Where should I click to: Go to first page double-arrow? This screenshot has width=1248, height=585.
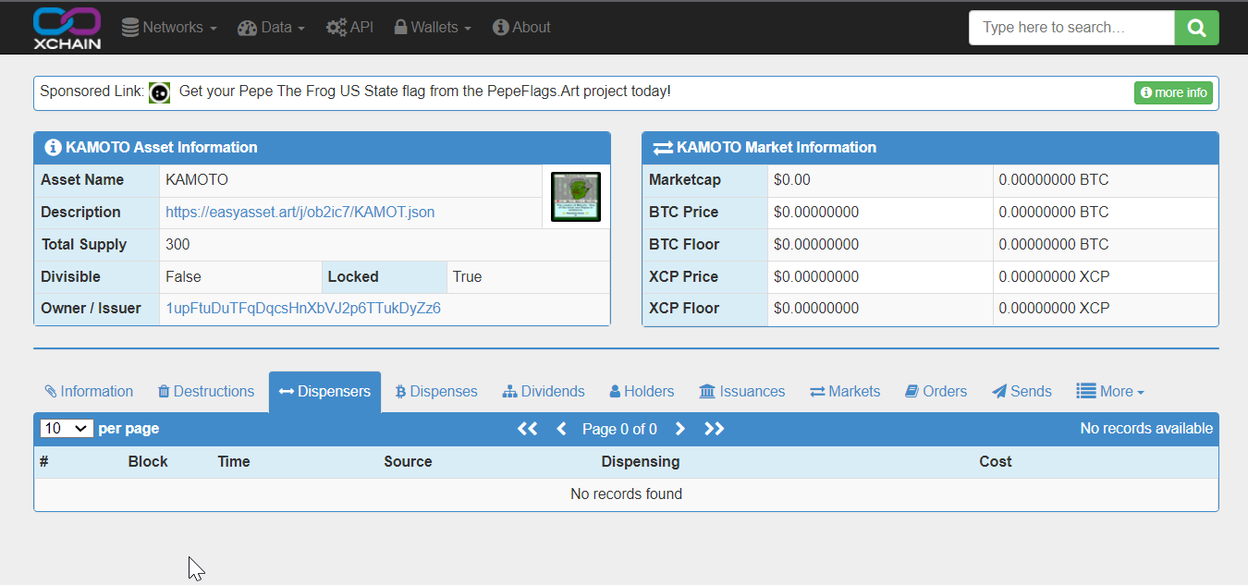pos(528,429)
